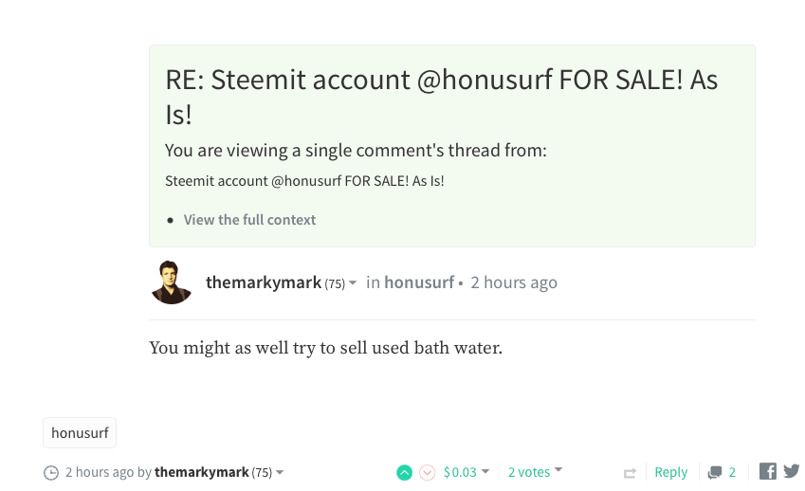Share the comment on Facebook

tap(768, 471)
